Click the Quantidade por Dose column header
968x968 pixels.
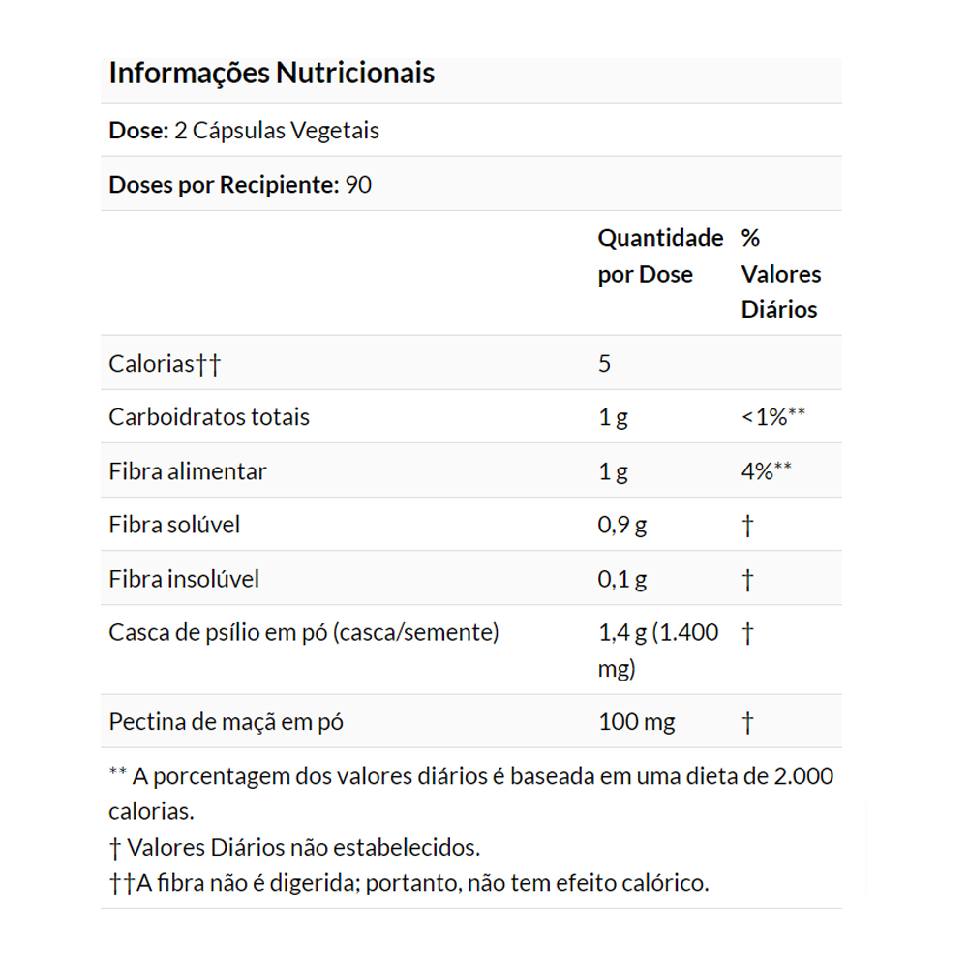click(x=659, y=256)
